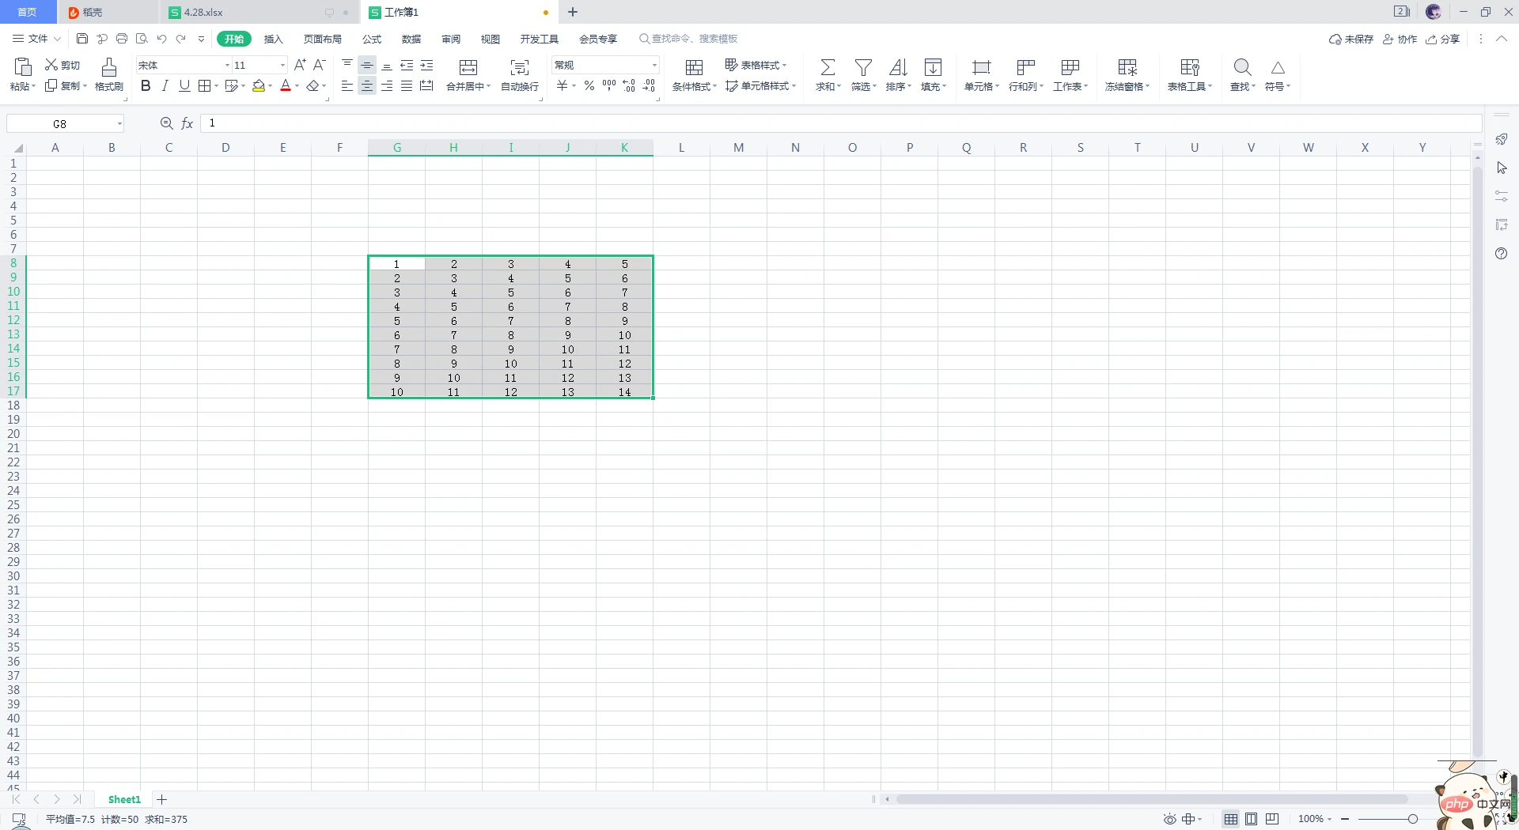Click the zoom formula bar magnifier icon
This screenshot has height=830, width=1519.
[x=166, y=123]
